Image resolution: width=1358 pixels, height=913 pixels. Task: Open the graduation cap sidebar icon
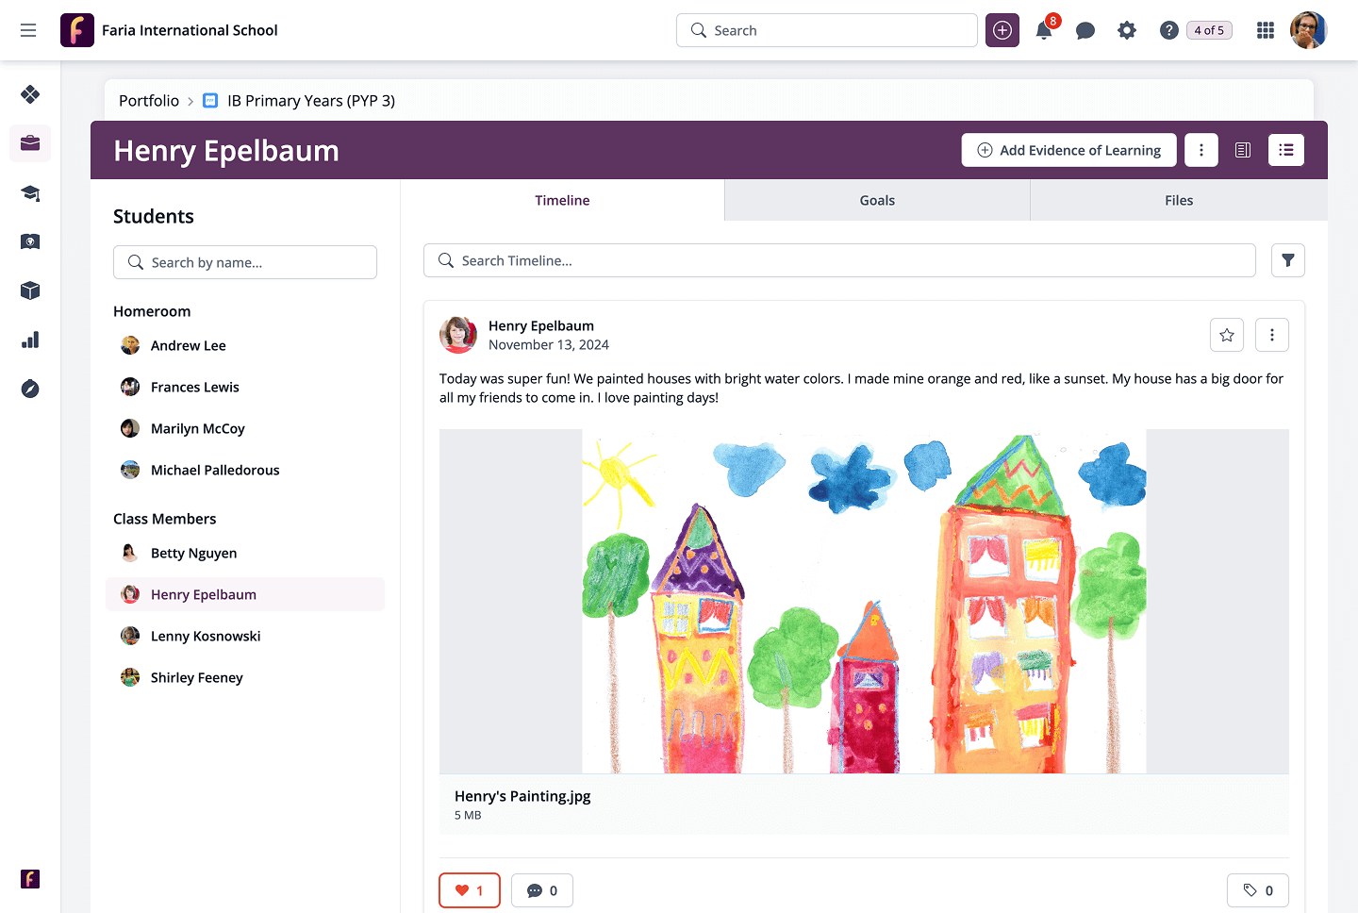[30, 192]
